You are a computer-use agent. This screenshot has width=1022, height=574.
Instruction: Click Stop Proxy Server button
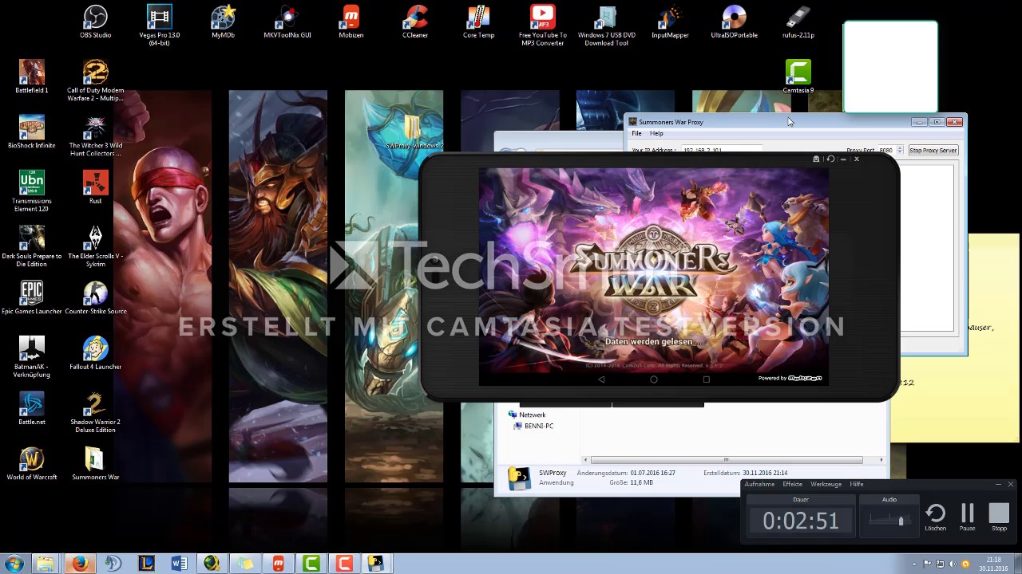click(933, 150)
